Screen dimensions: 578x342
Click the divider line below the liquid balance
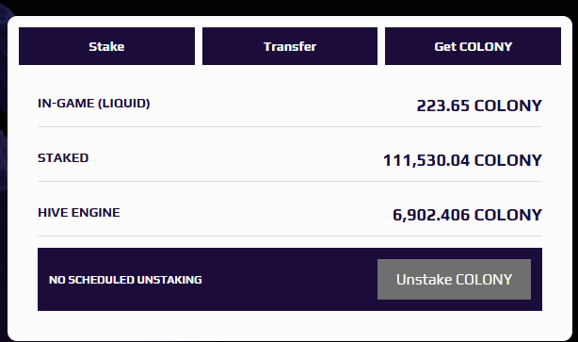coord(290,126)
